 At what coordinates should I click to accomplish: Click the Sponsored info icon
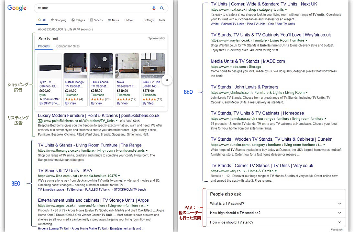click(x=163, y=38)
